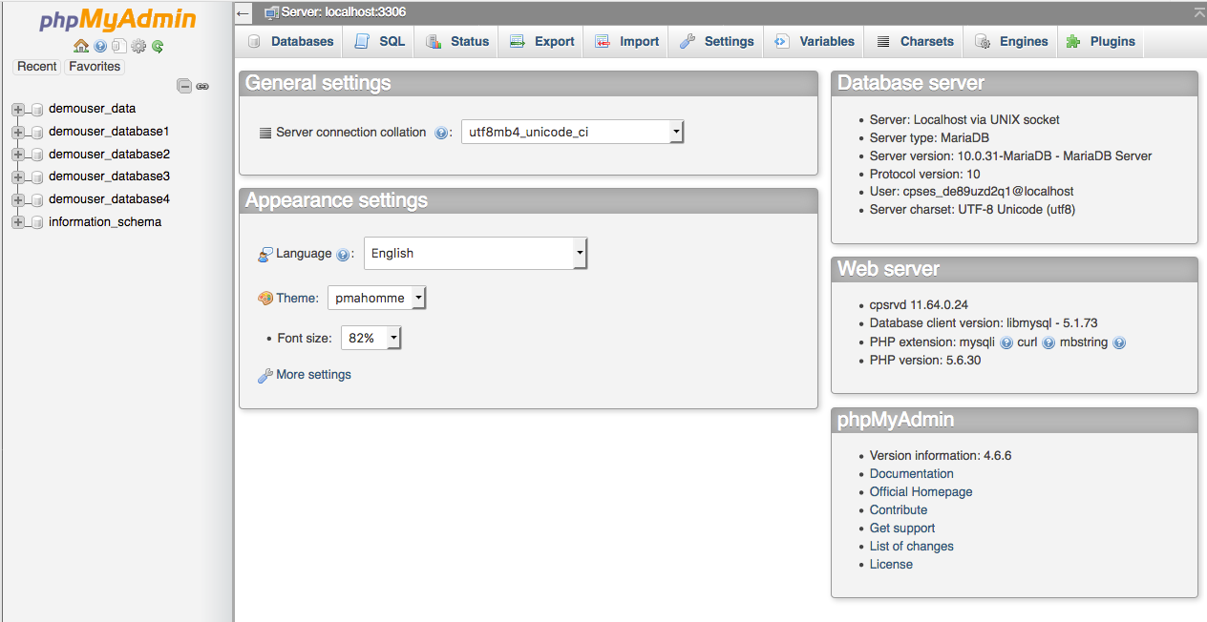Click the MySQL documentation page icon

[x=118, y=45]
